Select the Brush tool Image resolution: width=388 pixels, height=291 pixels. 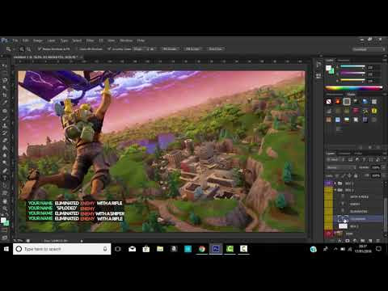(5, 118)
